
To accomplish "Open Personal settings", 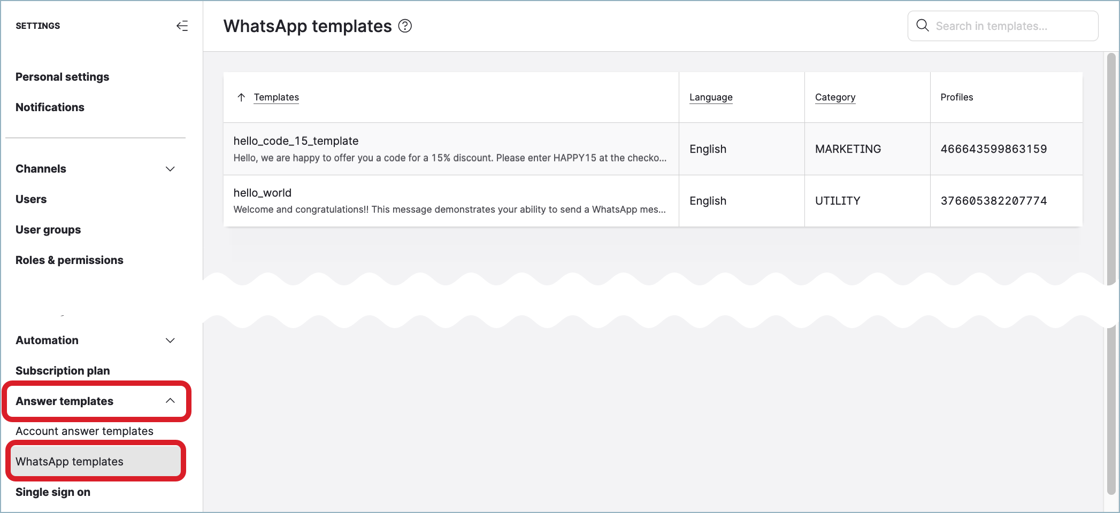I will (x=62, y=76).
